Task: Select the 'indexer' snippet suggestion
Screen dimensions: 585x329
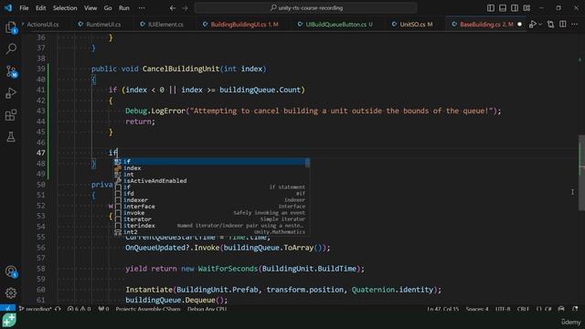Action: coord(211,200)
